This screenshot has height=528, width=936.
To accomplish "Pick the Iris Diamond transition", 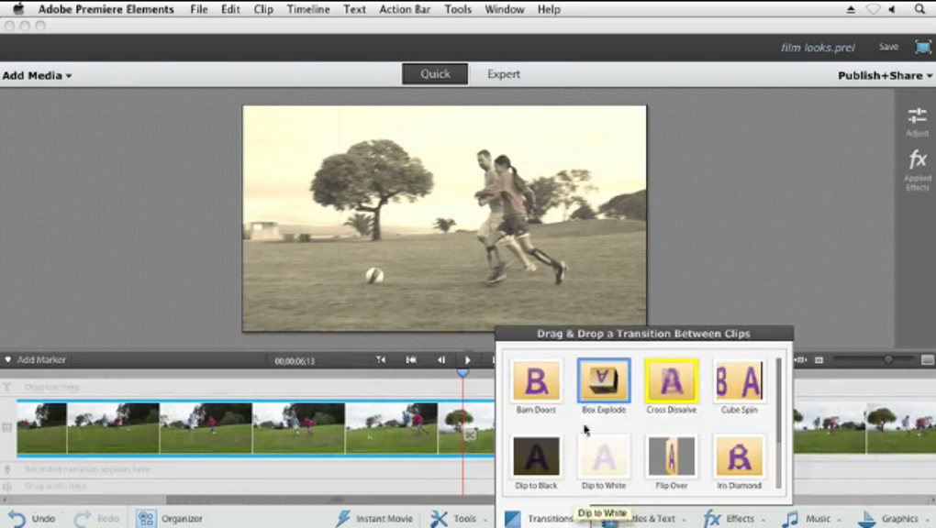I will pos(739,456).
